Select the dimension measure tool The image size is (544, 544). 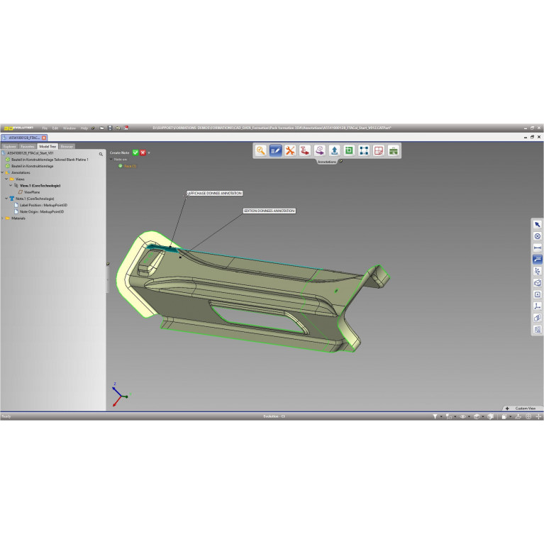538,248
